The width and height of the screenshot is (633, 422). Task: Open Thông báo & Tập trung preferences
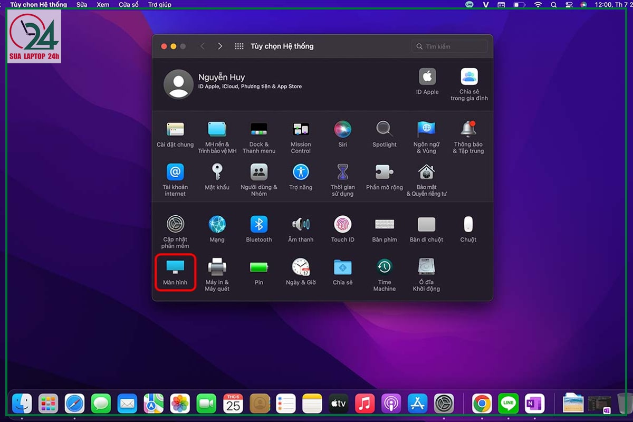point(468,137)
